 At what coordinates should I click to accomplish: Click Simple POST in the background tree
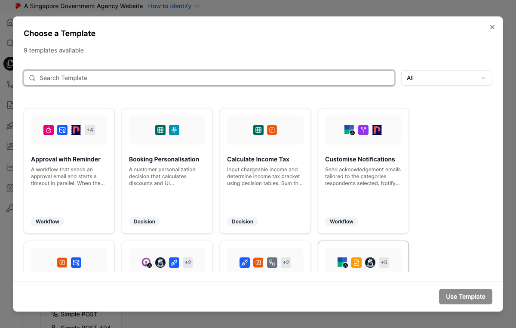coord(79,314)
